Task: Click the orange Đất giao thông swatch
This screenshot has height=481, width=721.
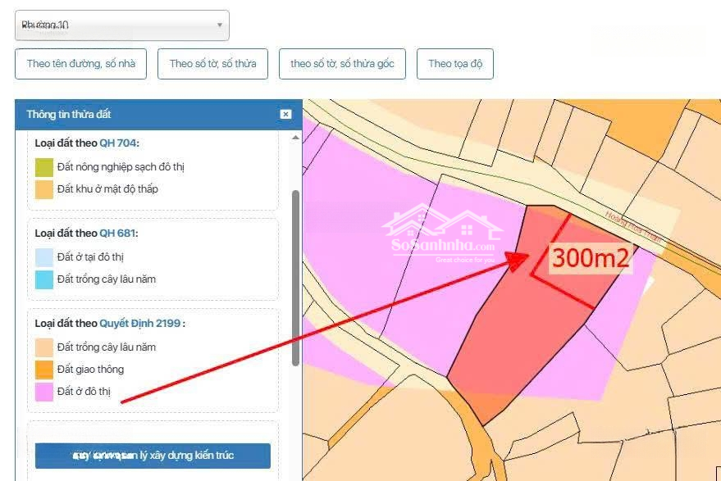Action: point(44,370)
